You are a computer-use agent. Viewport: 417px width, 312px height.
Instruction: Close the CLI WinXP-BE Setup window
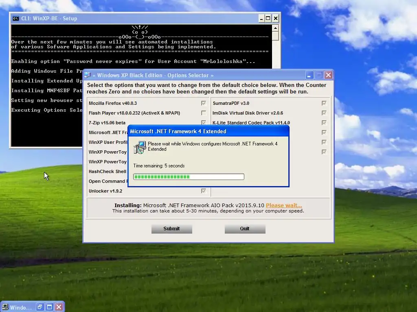pos(276,18)
